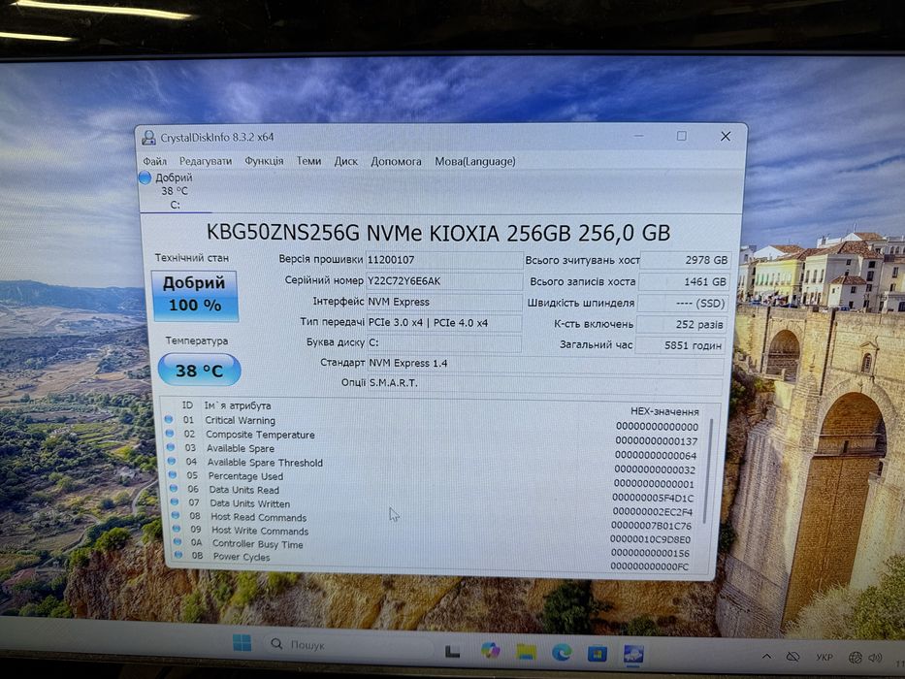
Task: Click the status dot beside Critical Warning
Action: click(169, 419)
